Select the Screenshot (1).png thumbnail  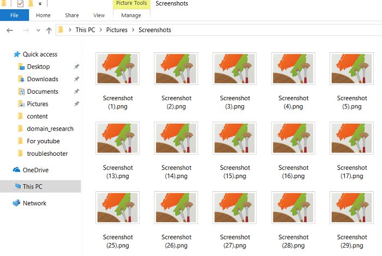pos(117,69)
